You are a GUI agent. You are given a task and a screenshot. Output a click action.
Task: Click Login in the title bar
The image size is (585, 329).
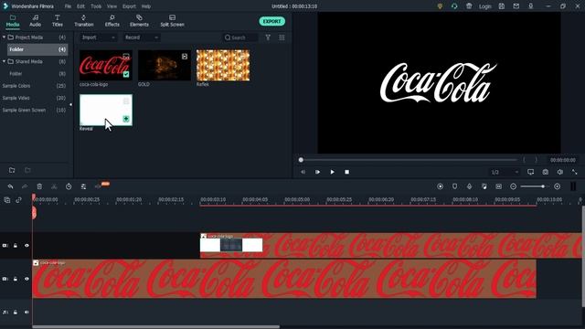tap(485, 6)
